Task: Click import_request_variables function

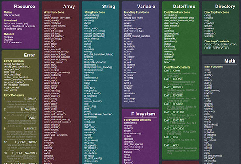Action: tap(137, 36)
